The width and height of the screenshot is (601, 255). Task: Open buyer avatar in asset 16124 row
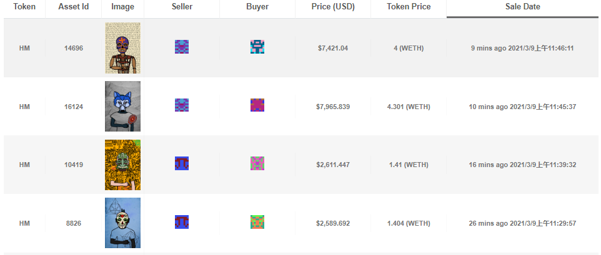click(257, 105)
